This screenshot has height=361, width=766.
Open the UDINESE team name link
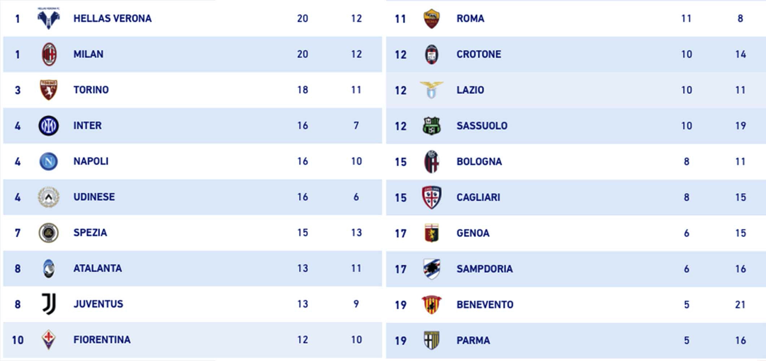tap(94, 197)
